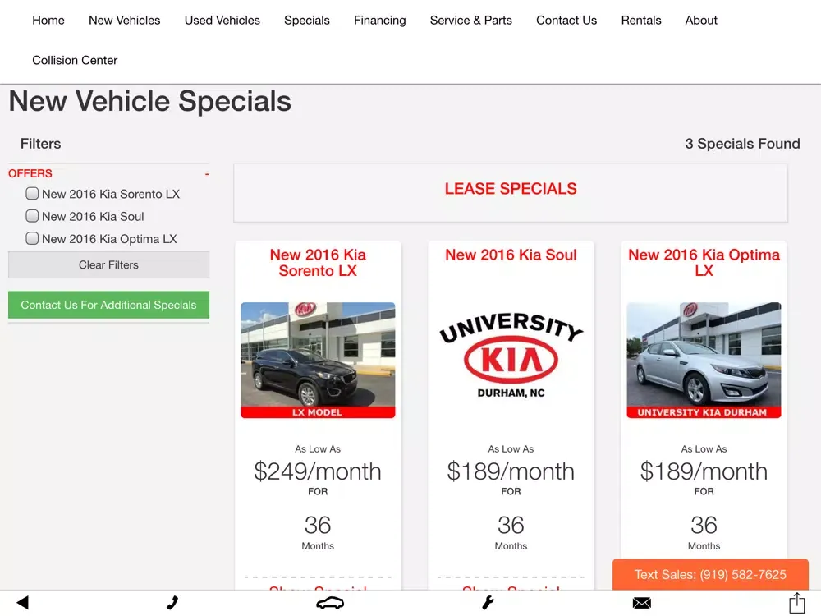Open the Home menu item
This screenshot has height=616, width=821.
click(x=48, y=20)
